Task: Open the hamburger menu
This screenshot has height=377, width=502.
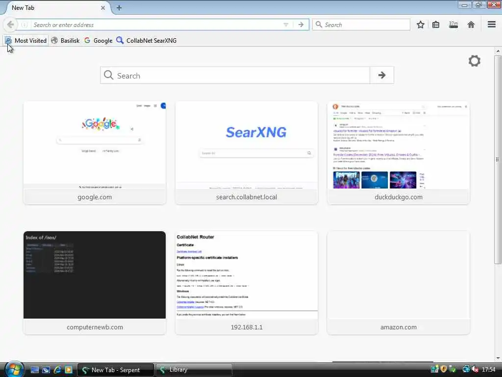Action: [x=492, y=25]
